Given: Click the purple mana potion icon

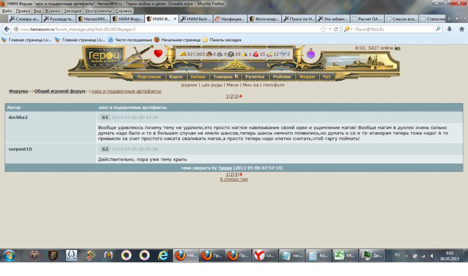Looking at the screenshot, I should (311, 54).
